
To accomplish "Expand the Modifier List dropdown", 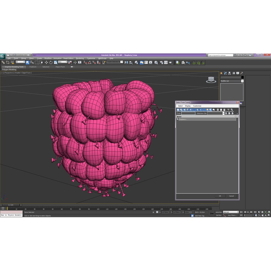I will point(242,81).
